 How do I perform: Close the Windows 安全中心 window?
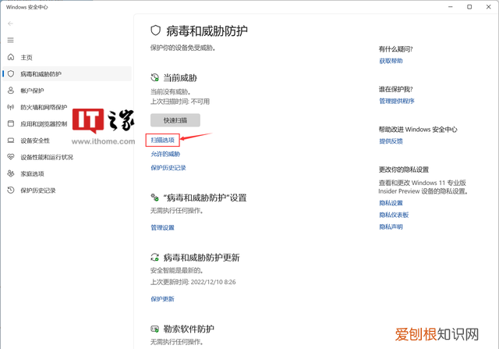point(489,7)
